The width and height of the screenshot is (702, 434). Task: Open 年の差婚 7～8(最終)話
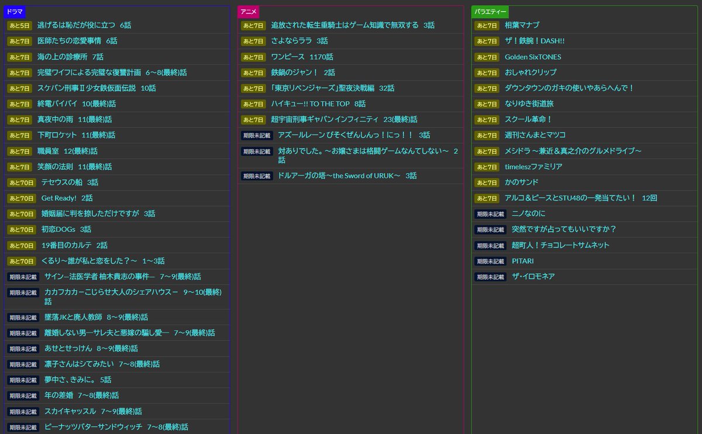(82, 395)
